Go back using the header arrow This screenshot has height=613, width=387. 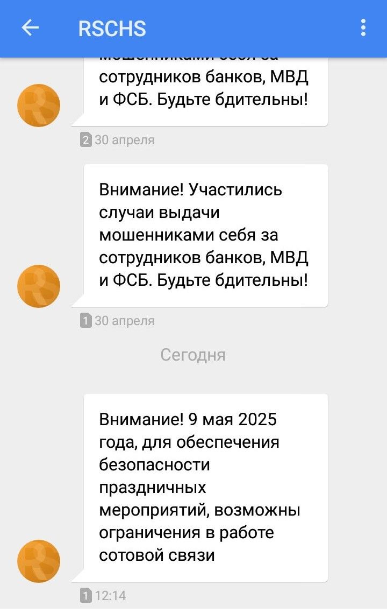(x=30, y=28)
